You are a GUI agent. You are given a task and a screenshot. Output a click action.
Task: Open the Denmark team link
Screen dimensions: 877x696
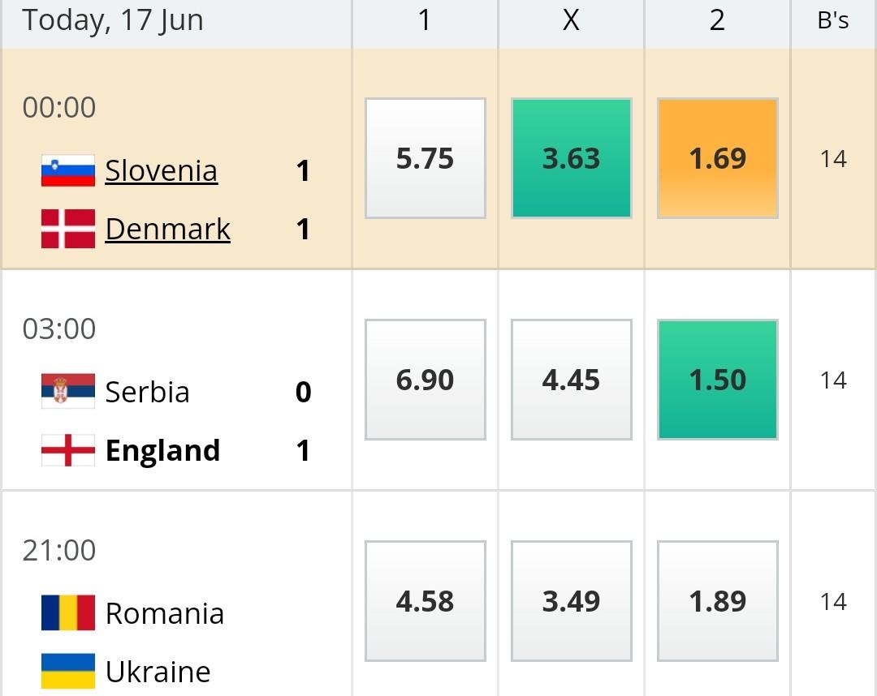pos(168,229)
